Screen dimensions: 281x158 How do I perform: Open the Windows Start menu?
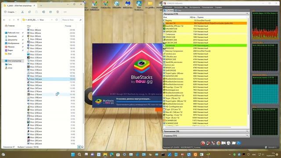tap(73, 154)
